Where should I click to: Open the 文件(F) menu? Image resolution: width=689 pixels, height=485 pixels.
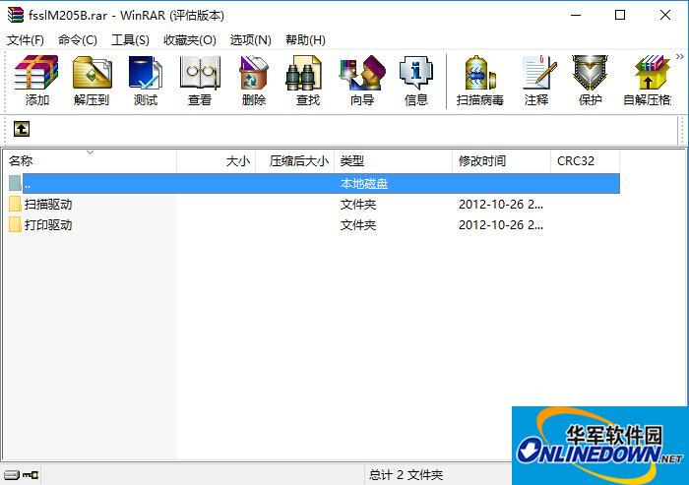pyautogui.click(x=26, y=40)
